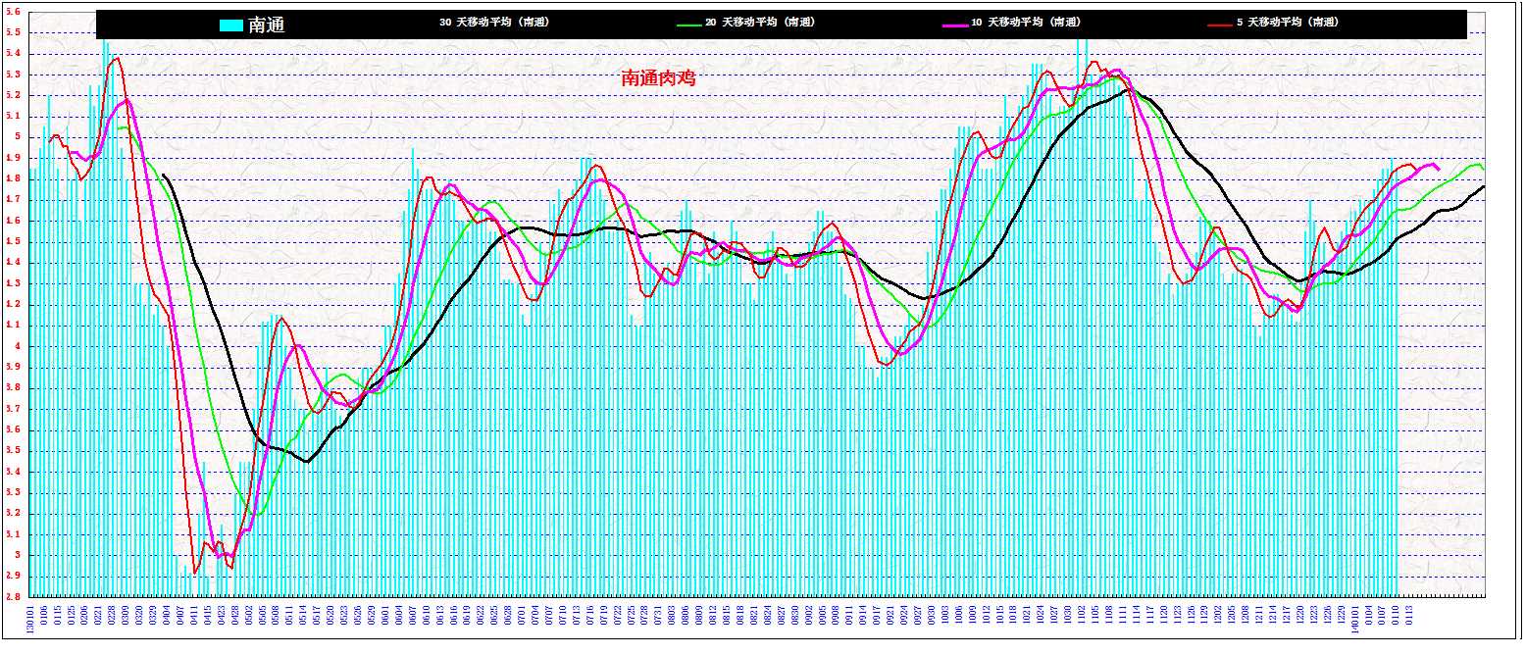Click the red chart title 南通肉鸡

click(x=658, y=78)
